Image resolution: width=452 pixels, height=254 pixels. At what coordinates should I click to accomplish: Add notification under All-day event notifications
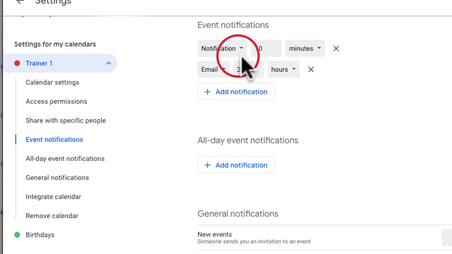[236, 165]
